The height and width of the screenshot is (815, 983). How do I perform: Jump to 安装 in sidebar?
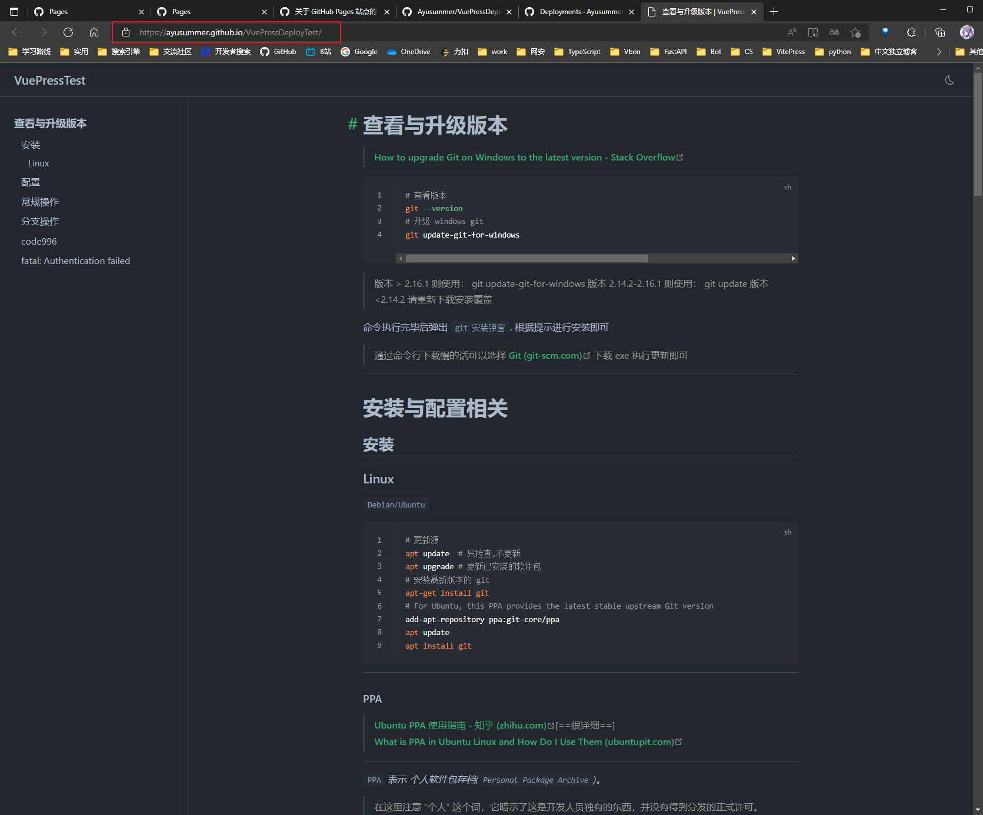[31, 145]
